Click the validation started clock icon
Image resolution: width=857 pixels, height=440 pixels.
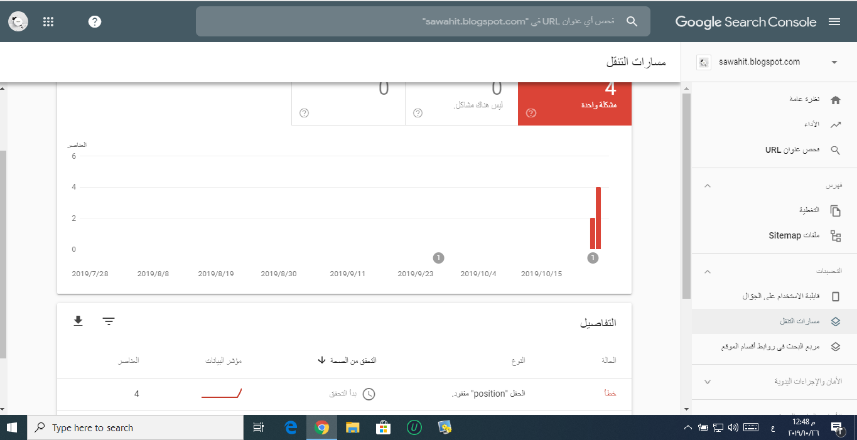point(369,394)
